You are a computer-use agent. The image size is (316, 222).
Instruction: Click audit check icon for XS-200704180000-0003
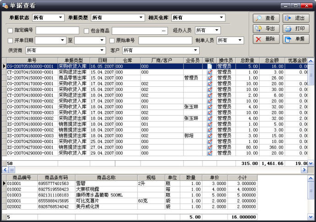(210, 136)
